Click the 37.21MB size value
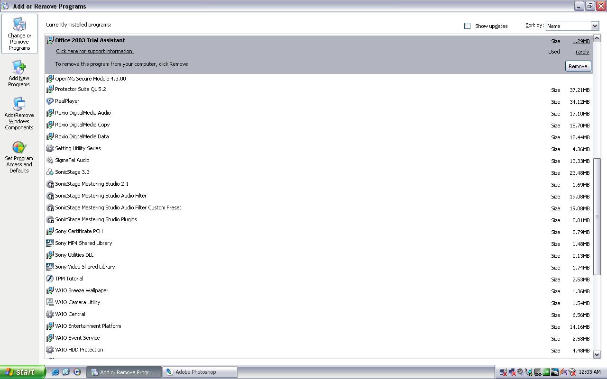 [x=579, y=90]
